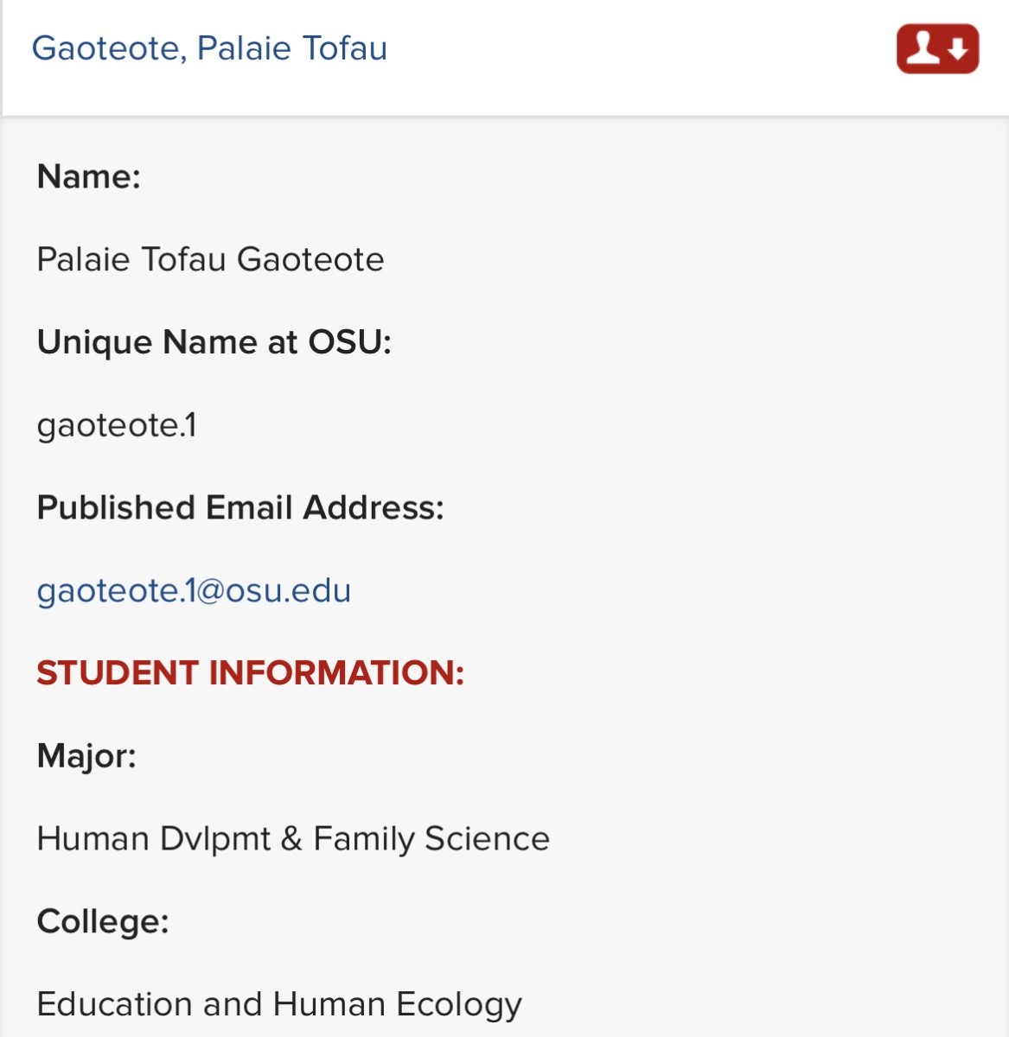Select the "Human Dvlpmt & Family Science" text

(x=293, y=839)
